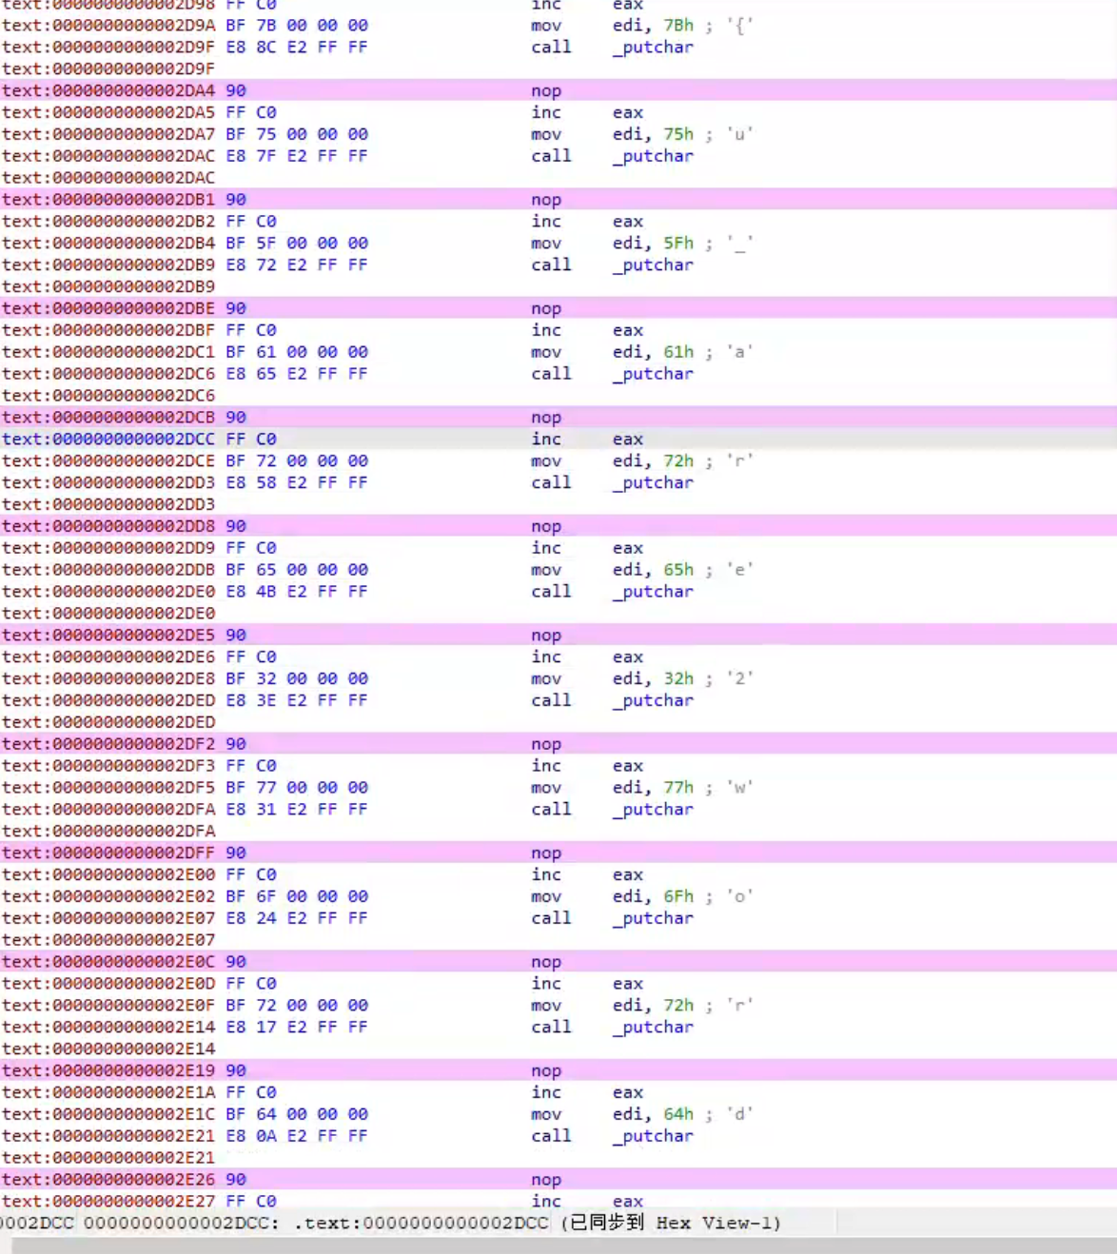Click the 7Bh operand on line 2D9A
The image size is (1117, 1254).
(678, 25)
